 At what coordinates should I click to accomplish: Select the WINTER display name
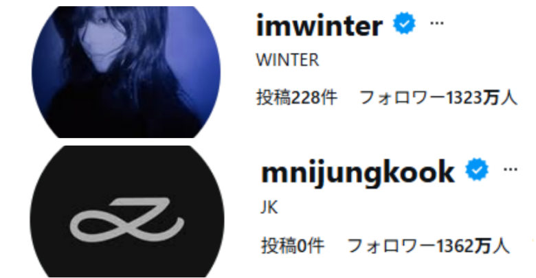pyautogui.click(x=287, y=60)
